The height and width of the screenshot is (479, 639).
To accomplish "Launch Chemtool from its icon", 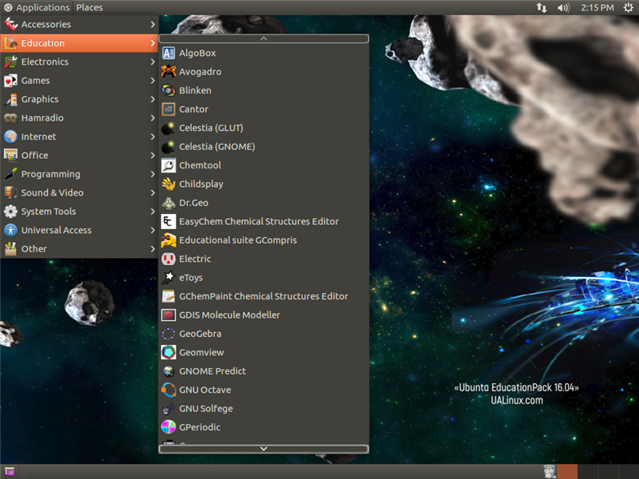I will (169, 165).
